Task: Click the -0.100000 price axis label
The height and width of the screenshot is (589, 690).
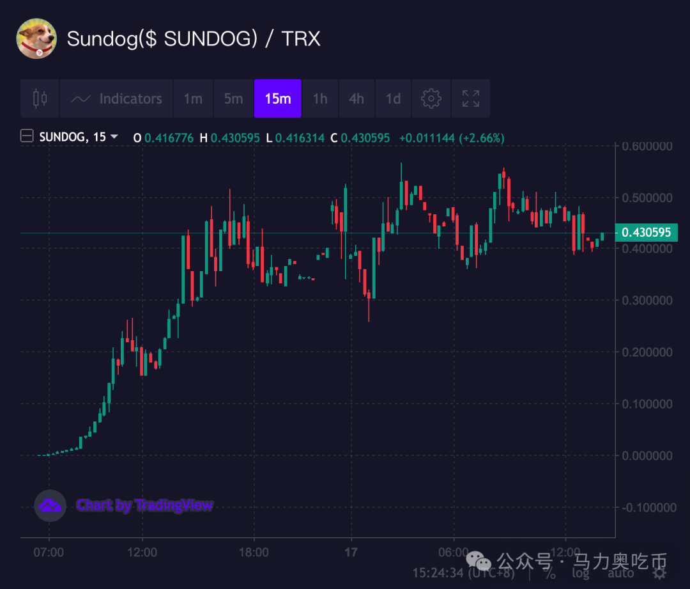Action: [648, 508]
